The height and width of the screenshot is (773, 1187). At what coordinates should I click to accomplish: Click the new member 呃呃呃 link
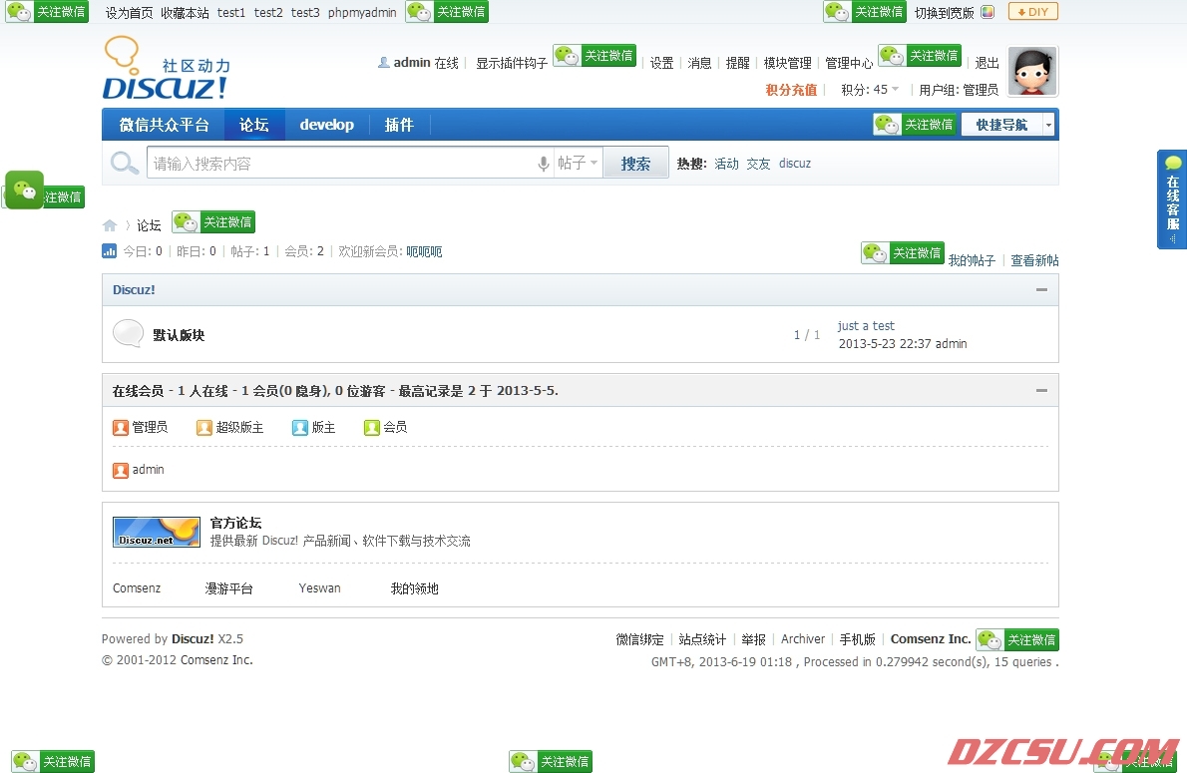click(424, 251)
